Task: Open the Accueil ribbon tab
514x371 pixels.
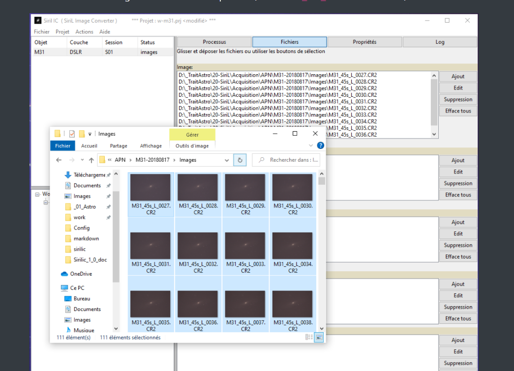Action: [89, 146]
